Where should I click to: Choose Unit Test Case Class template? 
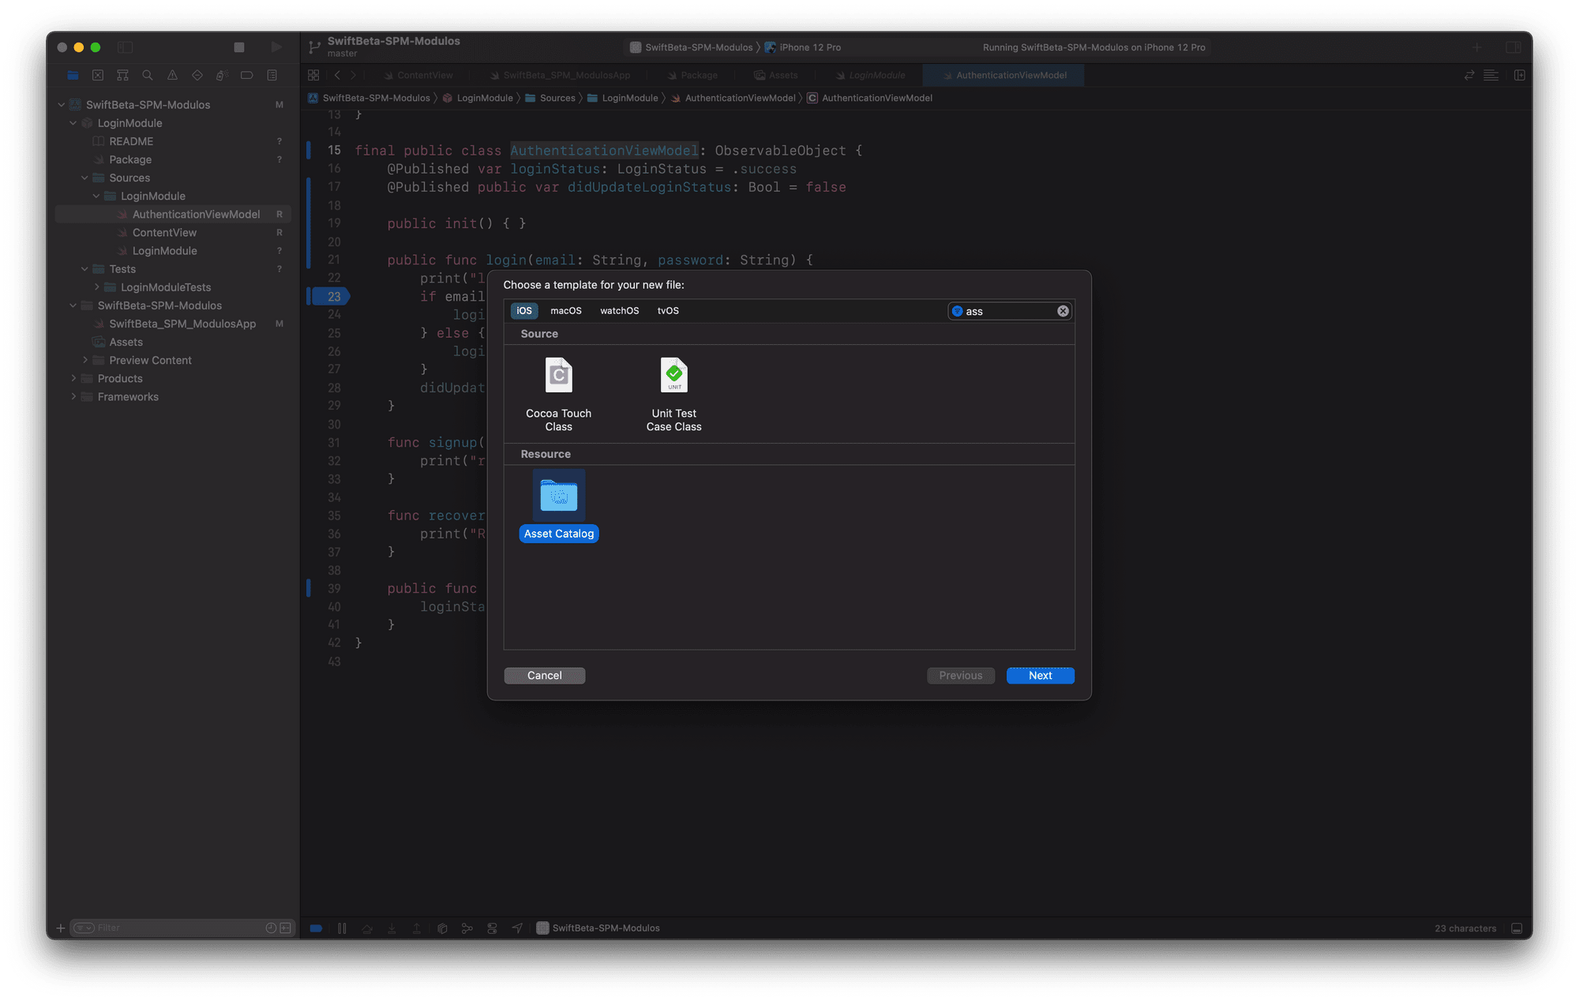click(x=674, y=395)
